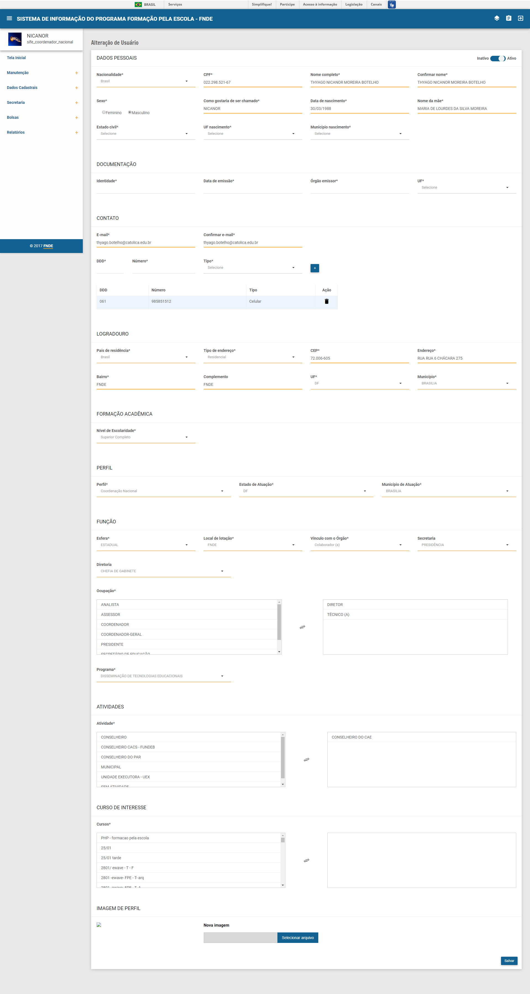
Task: Select Feminino radio button
Action: 104,112
